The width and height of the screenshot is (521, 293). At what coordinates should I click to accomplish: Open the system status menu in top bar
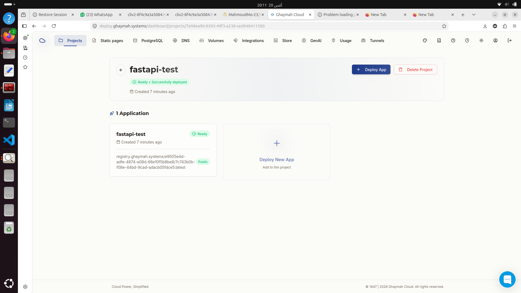pos(507,5)
